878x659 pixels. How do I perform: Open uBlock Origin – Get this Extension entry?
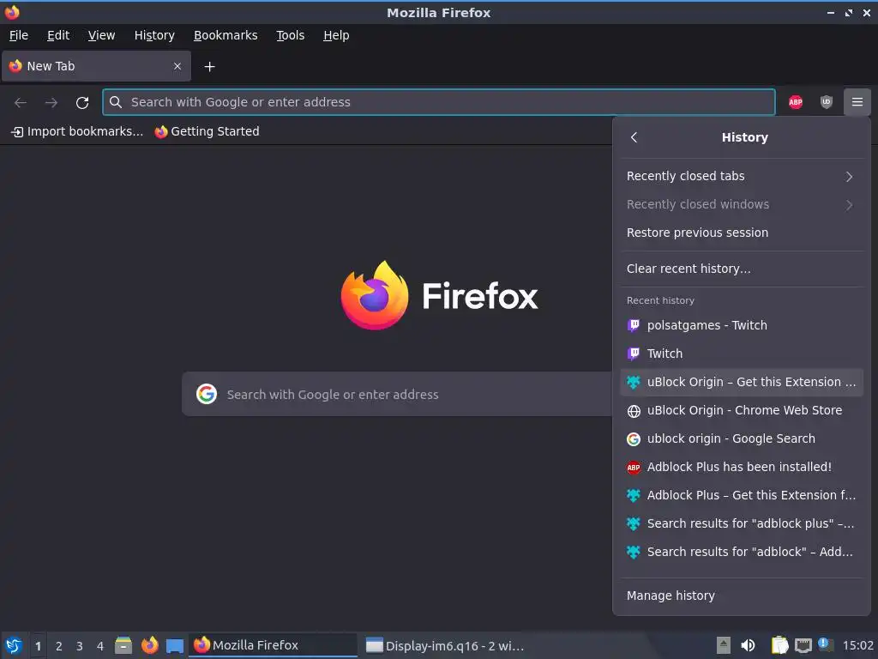[742, 382]
